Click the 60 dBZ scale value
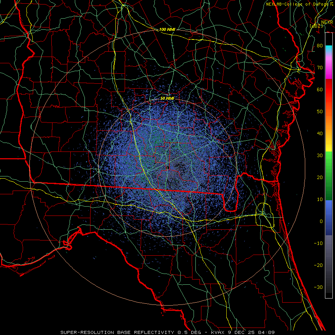Viewport: 335px width, 335px height. (x=320, y=89)
